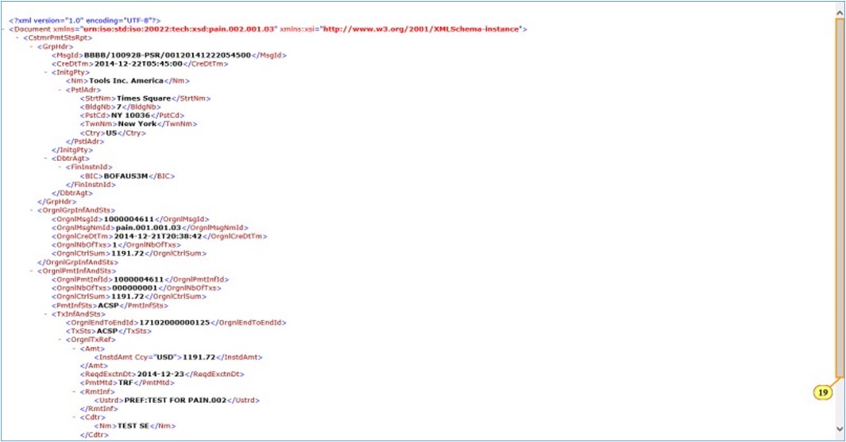Collapse the PstlAdr address block
This screenshot has width=846, height=442.
60,90
